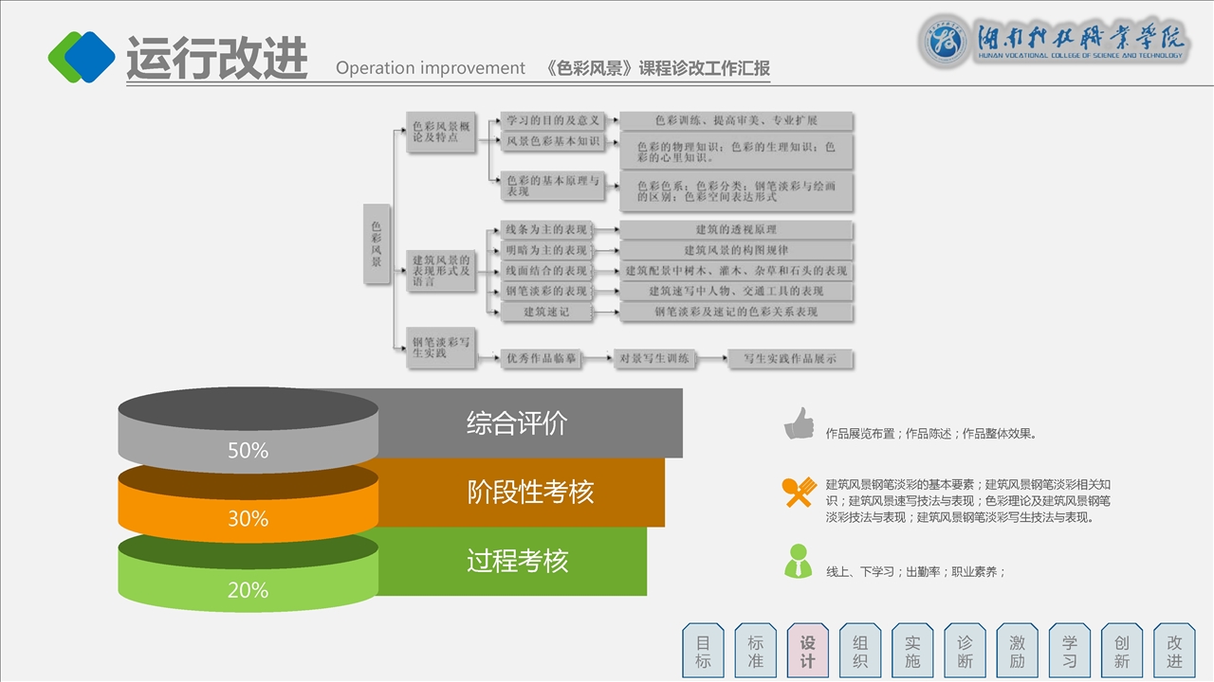Open the 创新 section
The image size is (1214, 682).
(x=1122, y=651)
